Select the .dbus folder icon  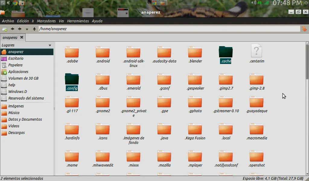(x=103, y=79)
